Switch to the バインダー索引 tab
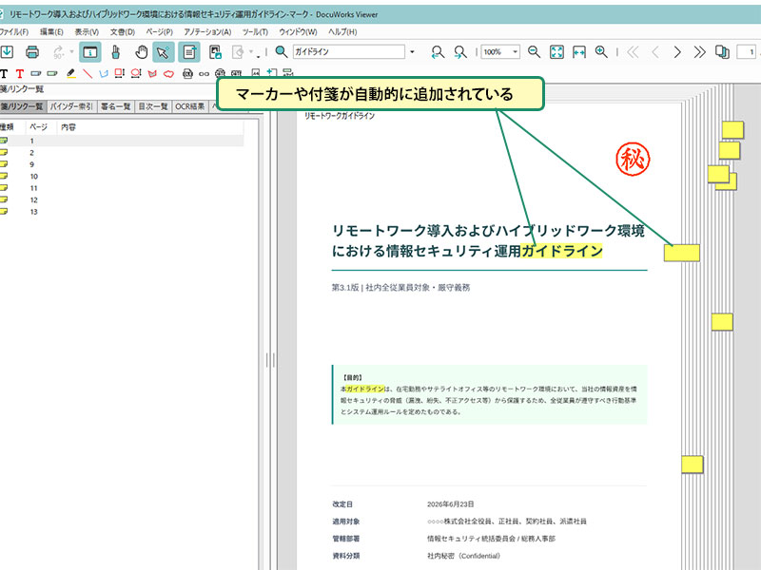 pos(72,106)
